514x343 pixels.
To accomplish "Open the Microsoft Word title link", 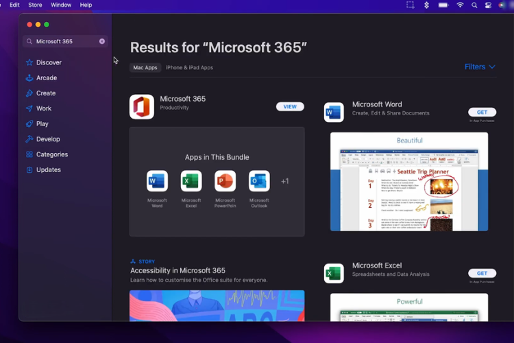I will 377,104.
